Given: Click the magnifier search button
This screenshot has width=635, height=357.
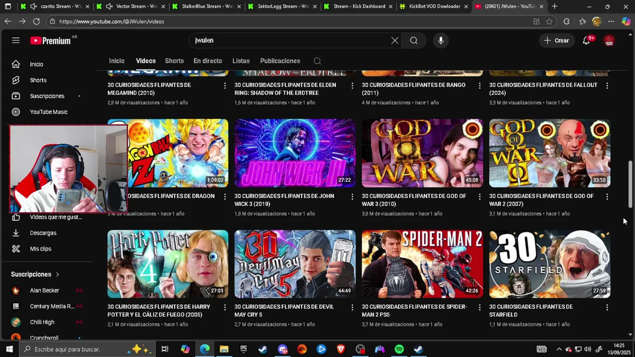Looking at the screenshot, I should pyautogui.click(x=414, y=41).
